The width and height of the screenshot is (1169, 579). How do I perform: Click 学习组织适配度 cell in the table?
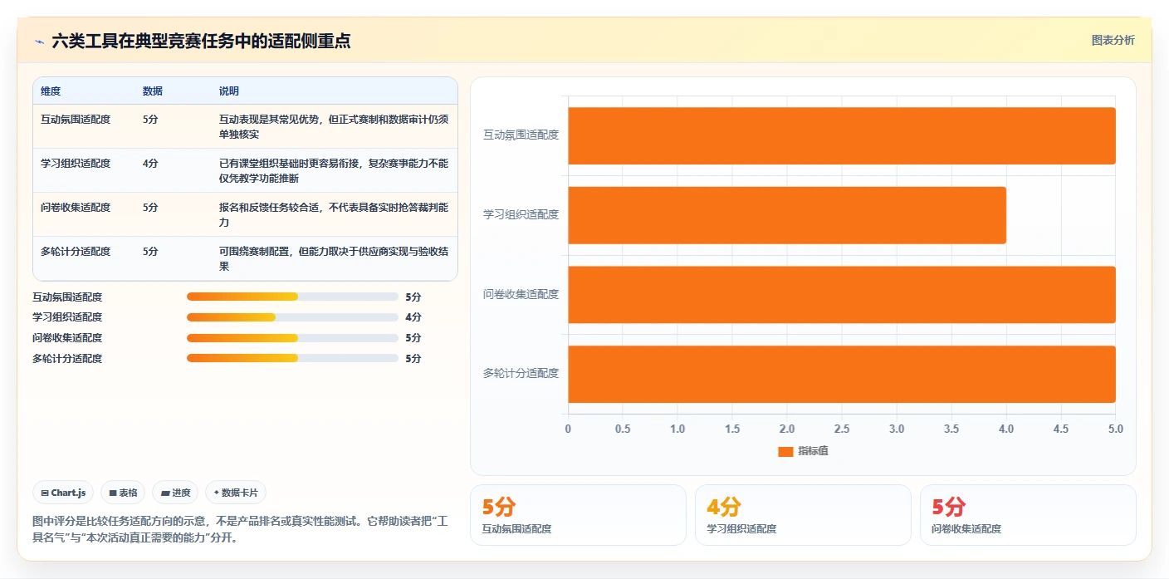76,164
